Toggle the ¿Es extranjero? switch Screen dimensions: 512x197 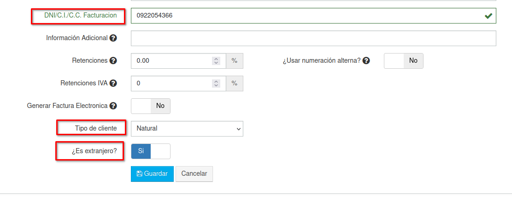tap(151, 151)
